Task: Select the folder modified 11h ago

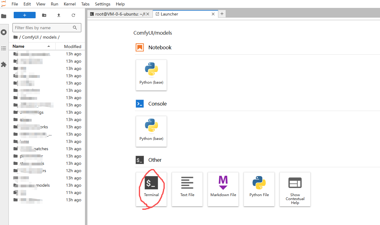Action: [47, 192]
